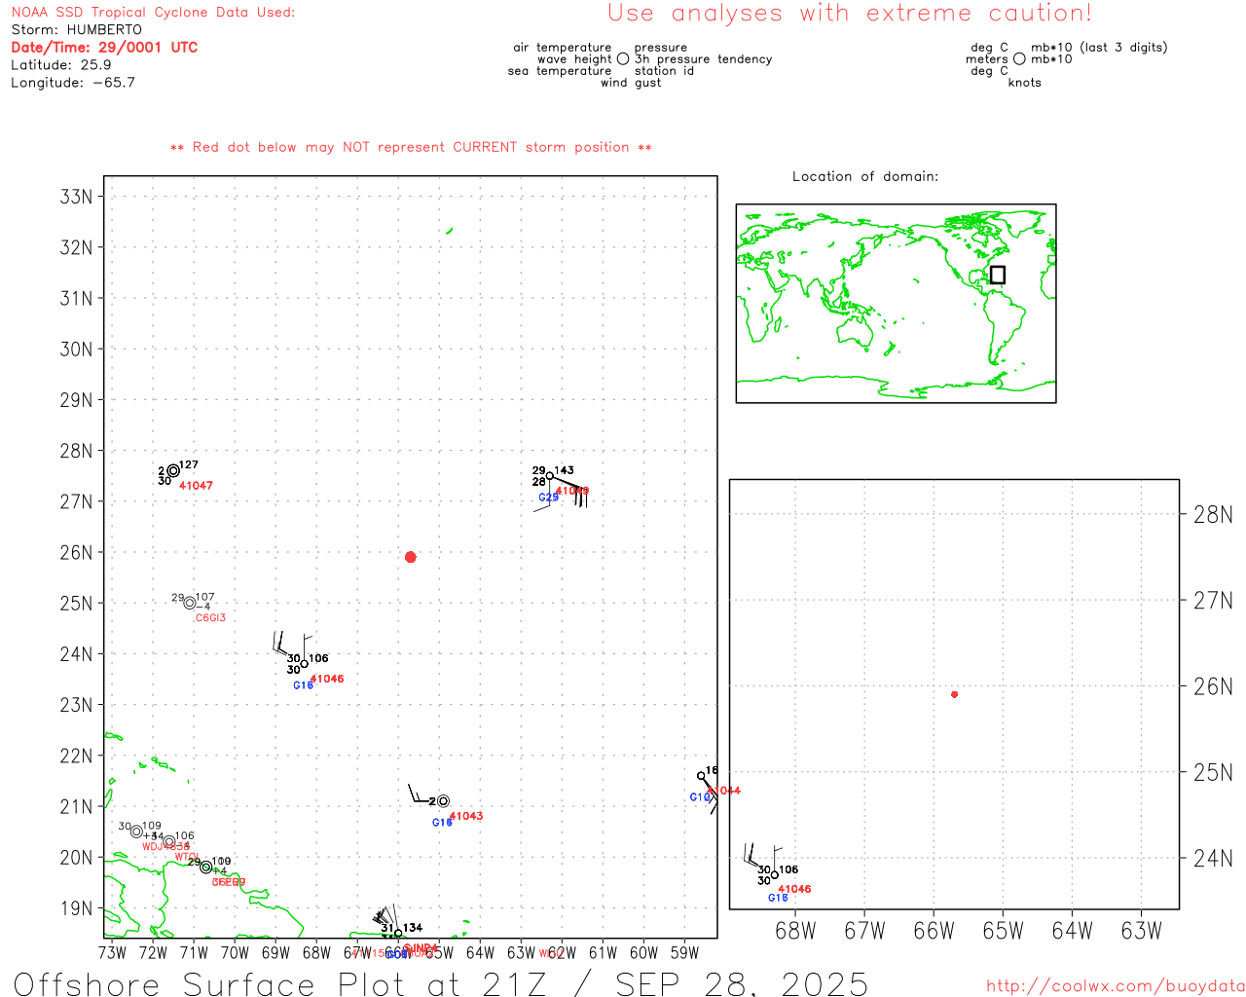Click the buoy 41047 station circle

point(173,470)
